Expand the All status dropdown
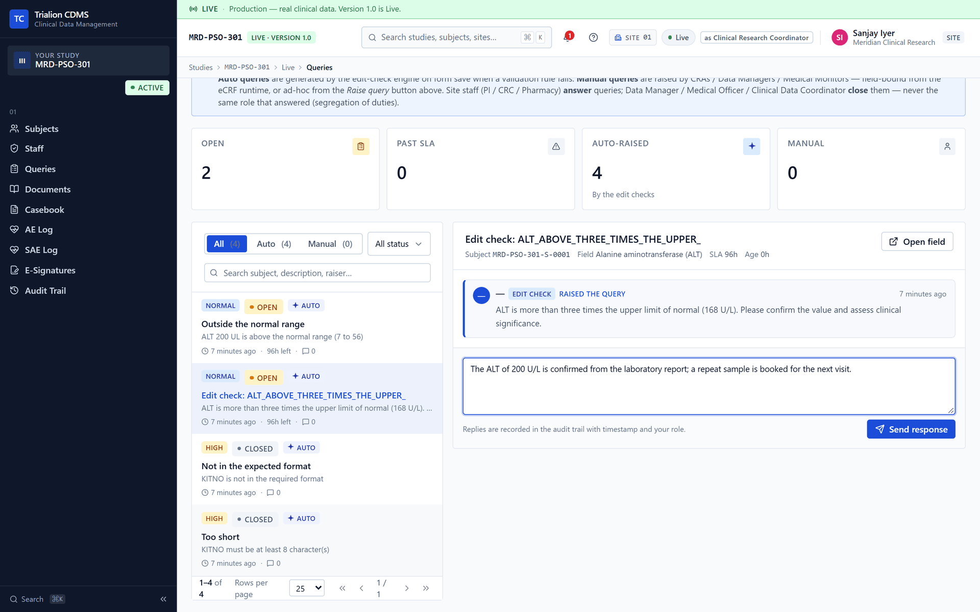The image size is (980, 612). pyautogui.click(x=399, y=244)
